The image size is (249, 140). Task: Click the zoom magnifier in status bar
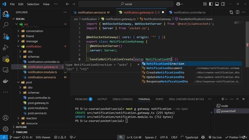tap(121, 137)
